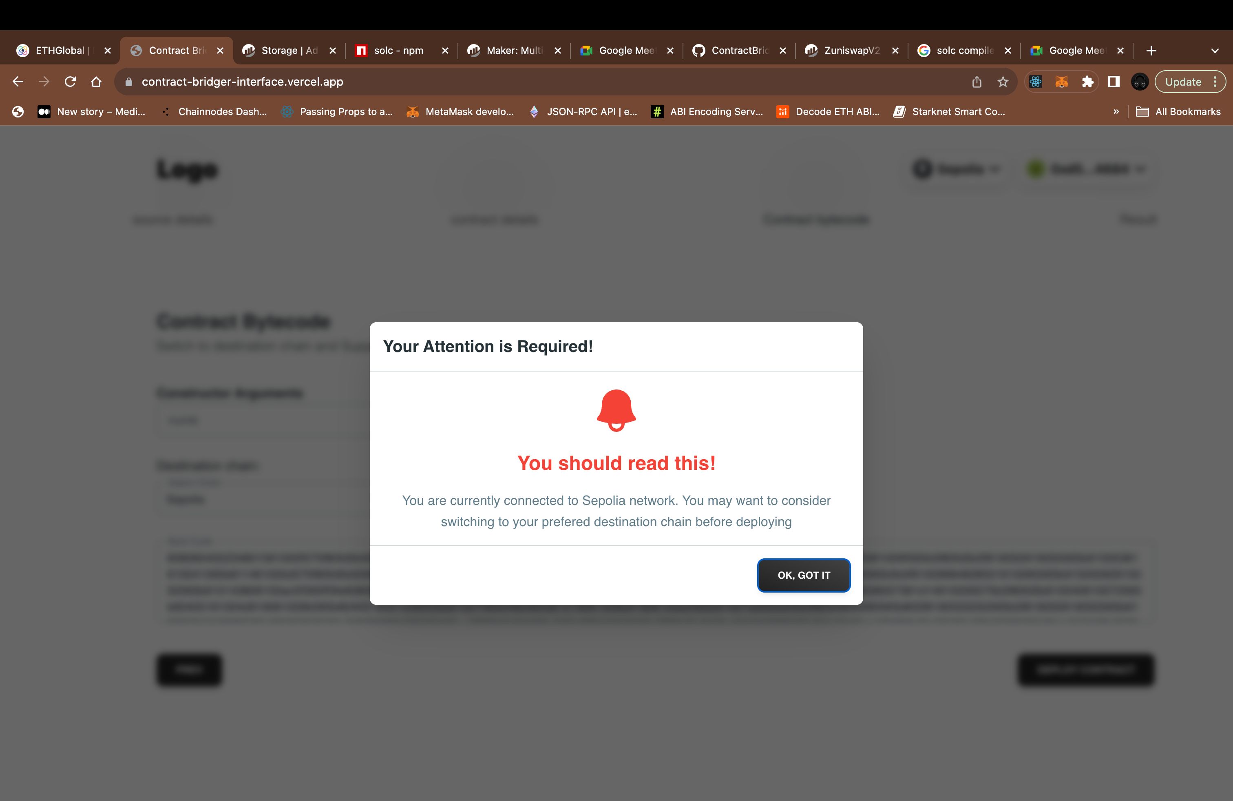This screenshot has height=801, width=1233.
Task: Click the home icon in navigation bar
Action: (x=96, y=82)
